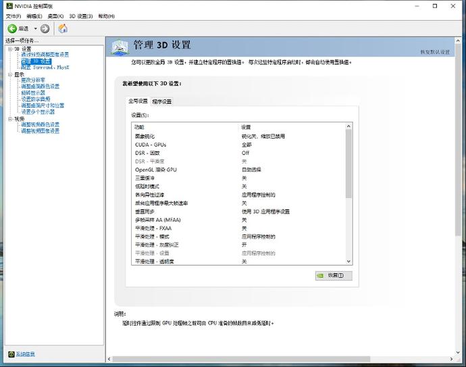Click horizontal scrollbar right arrow
The width and height of the screenshot is (466, 367).
tap(451, 359)
